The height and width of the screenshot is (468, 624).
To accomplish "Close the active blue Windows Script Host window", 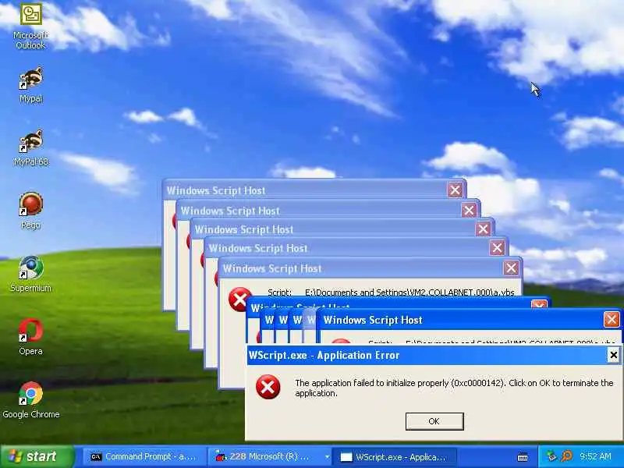I will tap(612, 320).
